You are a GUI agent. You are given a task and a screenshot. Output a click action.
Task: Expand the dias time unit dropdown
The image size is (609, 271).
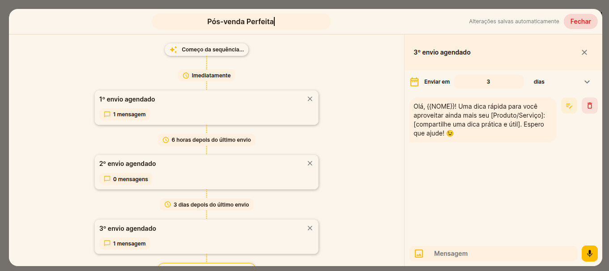[587, 82]
